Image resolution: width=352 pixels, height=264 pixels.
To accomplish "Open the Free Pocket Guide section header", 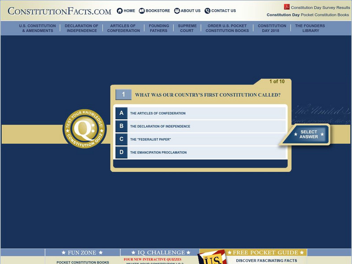I will [266, 253].
